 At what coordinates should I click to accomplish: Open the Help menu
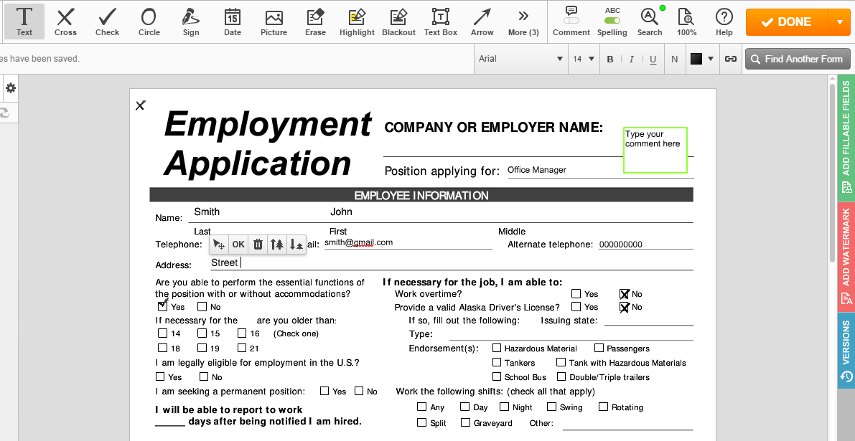tap(724, 22)
